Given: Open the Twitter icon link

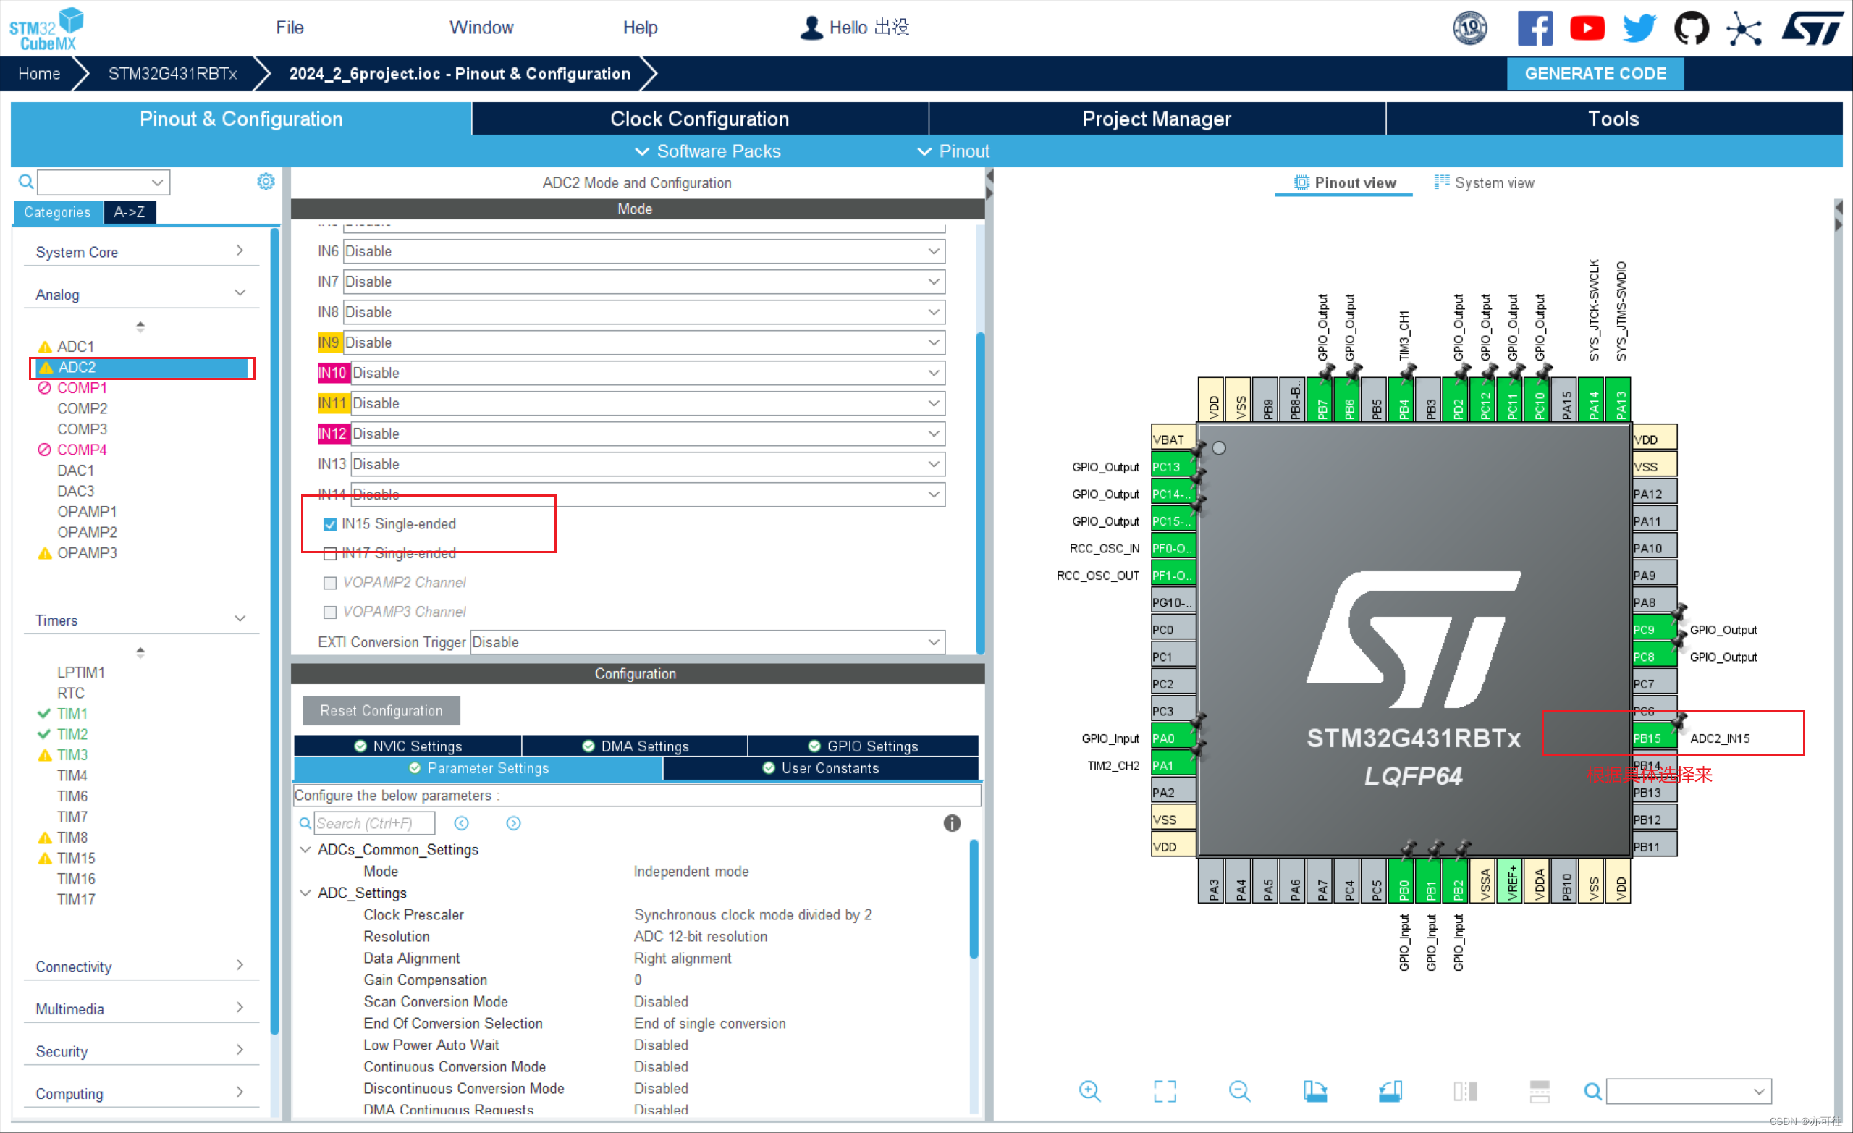Looking at the screenshot, I should click(x=1639, y=28).
